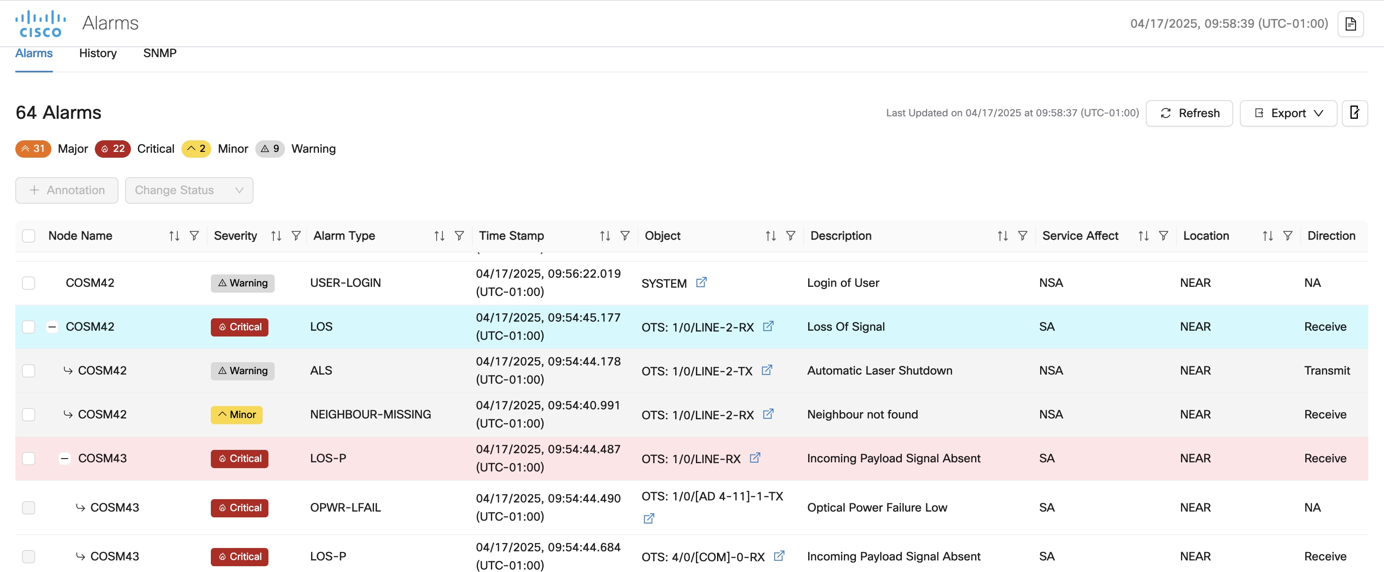The height and width of the screenshot is (572, 1384).
Task: Open the Export dropdown menu
Action: pyautogui.click(x=1288, y=113)
